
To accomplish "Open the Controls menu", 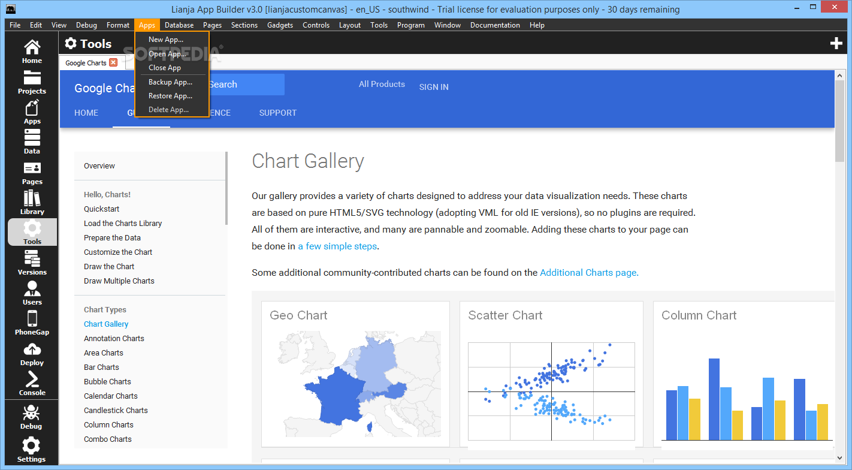I will point(316,25).
